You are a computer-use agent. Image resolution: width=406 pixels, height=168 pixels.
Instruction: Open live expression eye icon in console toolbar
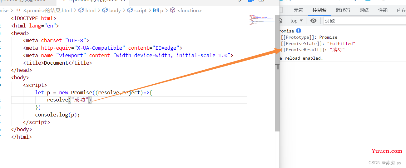(x=313, y=21)
